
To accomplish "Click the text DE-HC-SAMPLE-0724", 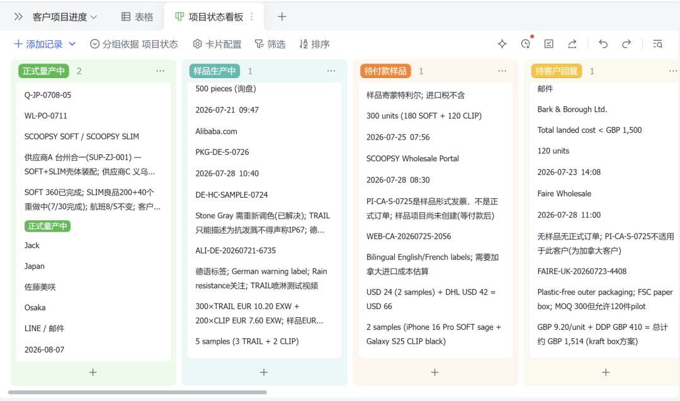I will [232, 195].
